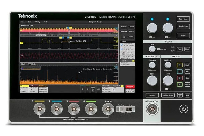
Task: Open the Edit menu
Action: pyautogui.click(x=30, y=22)
